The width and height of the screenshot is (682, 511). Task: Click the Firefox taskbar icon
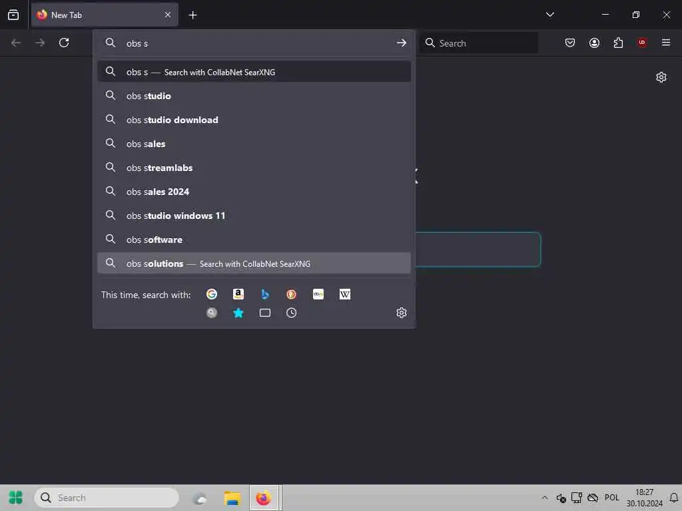tap(264, 498)
